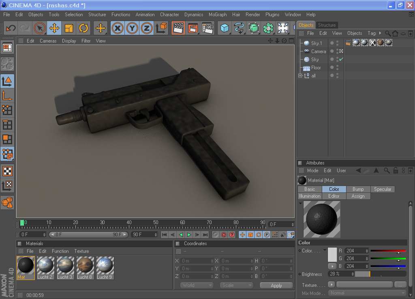Collapse the material preview disclosure triangle
The width and height of the screenshot is (415, 299).
click(x=300, y=203)
